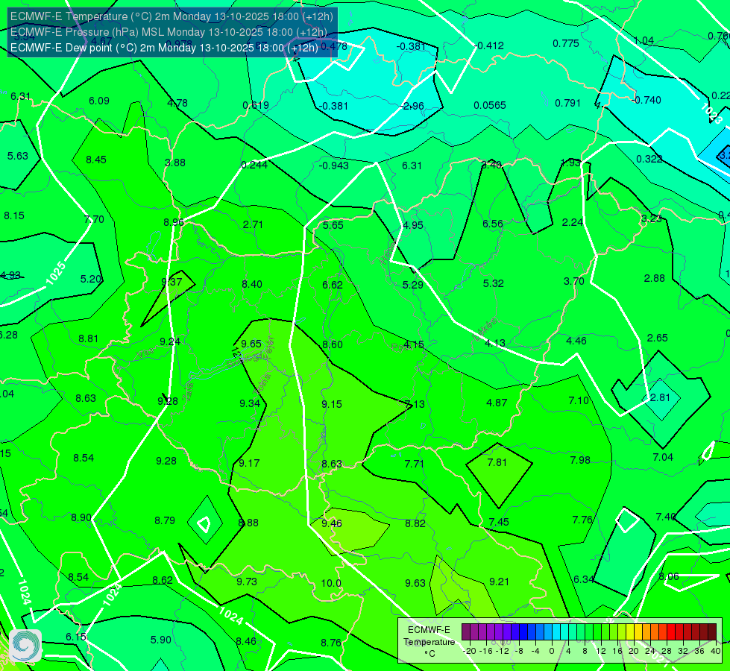Click the -0.412 dew point value
730x671 pixels.
coord(489,45)
